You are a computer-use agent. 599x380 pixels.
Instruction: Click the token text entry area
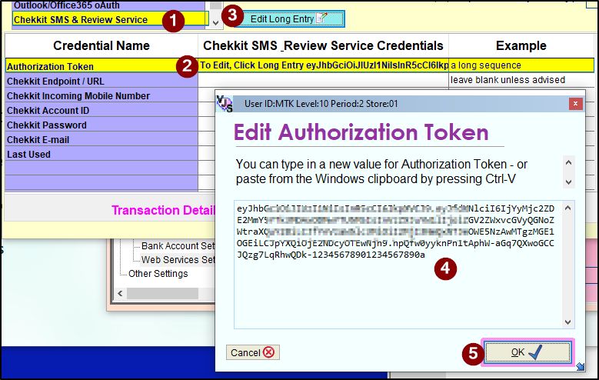[x=398, y=264]
